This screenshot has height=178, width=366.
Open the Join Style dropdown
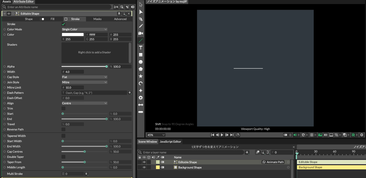point(84,82)
